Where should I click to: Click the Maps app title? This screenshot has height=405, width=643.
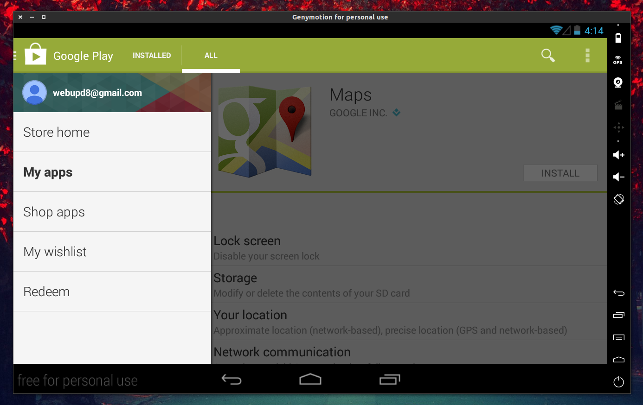[x=350, y=95]
